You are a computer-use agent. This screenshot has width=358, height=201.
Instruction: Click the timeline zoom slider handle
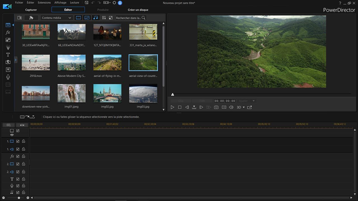tap(19, 198)
